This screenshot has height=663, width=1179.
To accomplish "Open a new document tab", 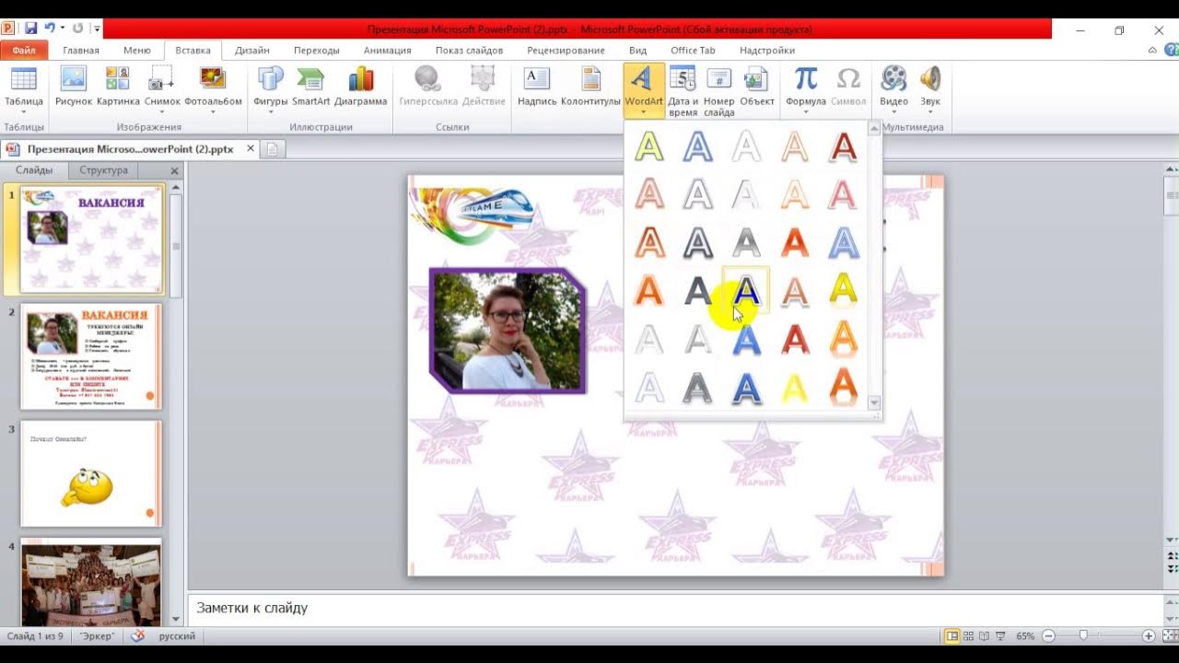I will coord(273,149).
